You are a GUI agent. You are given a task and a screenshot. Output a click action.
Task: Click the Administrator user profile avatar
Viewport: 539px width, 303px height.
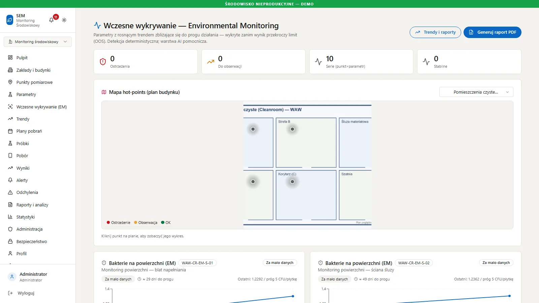click(x=12, y=277)
